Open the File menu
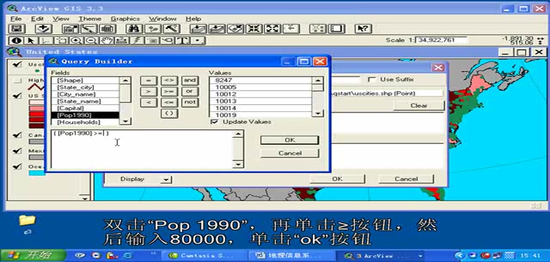The width and height of the screenshot is (550, 262). 16,19
